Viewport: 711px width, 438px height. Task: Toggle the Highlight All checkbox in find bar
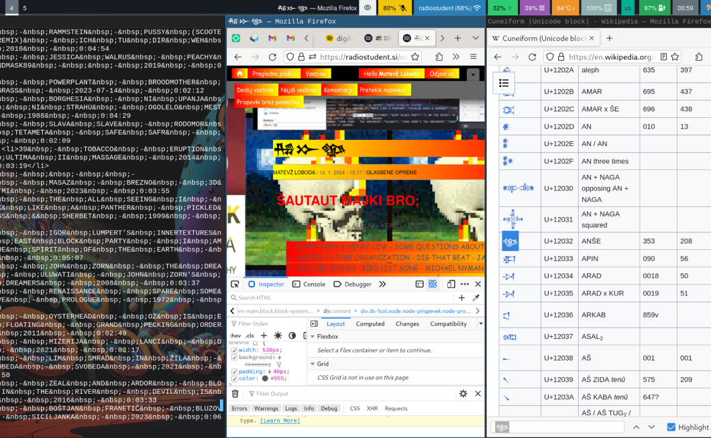[671, 427]
